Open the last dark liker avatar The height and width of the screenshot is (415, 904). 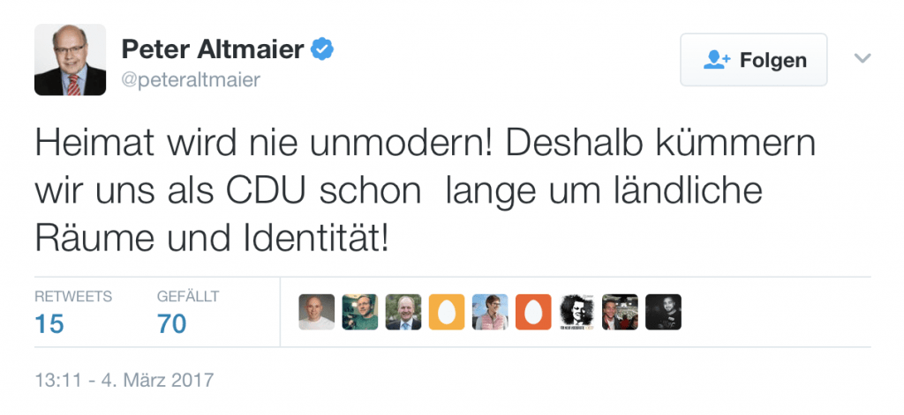point(663,312)
